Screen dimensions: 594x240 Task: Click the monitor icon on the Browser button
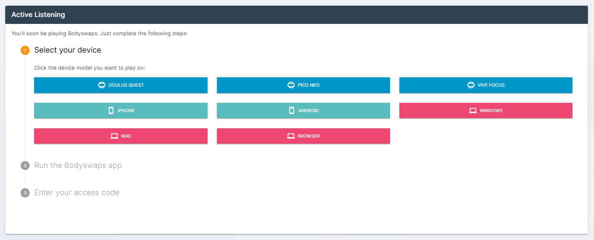(x=291, y=136)
